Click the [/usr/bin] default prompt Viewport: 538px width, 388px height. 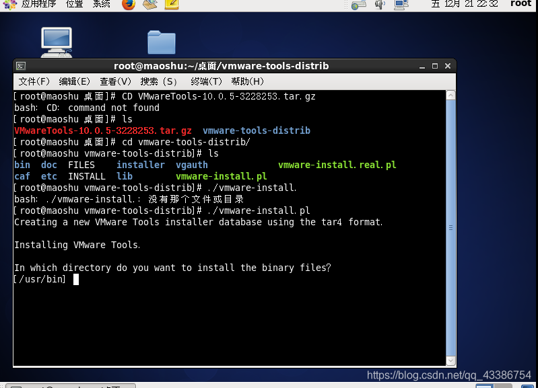coord(40,279)
